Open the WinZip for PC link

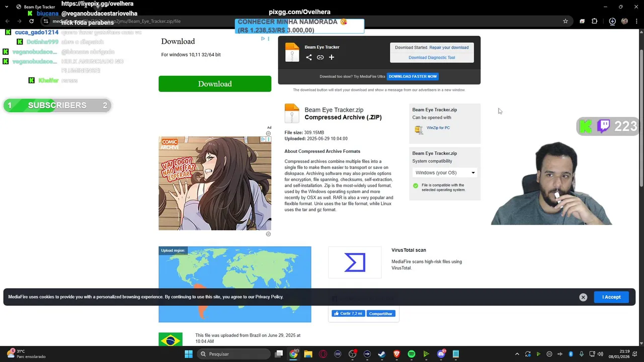438,128
